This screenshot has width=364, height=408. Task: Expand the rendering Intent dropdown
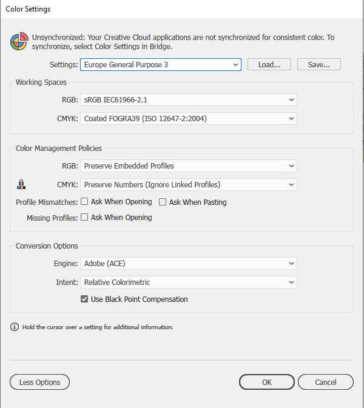click(x=188, y=282)
